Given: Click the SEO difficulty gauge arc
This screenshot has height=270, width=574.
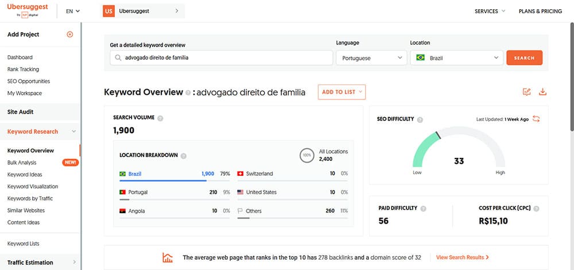Looking at the screenshot, I should [x=459, y=146].
